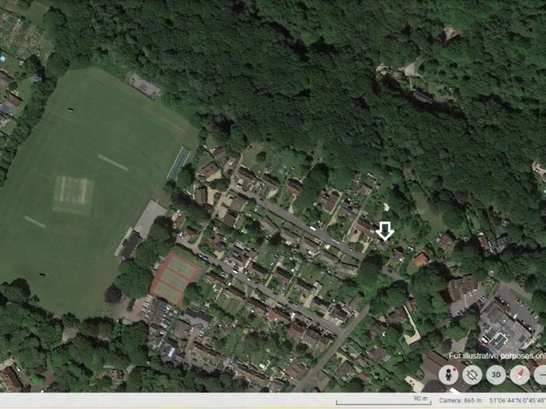Open Street View with the Pegman icon
This screenshot has height=409, width=546.
pos(448,375)
